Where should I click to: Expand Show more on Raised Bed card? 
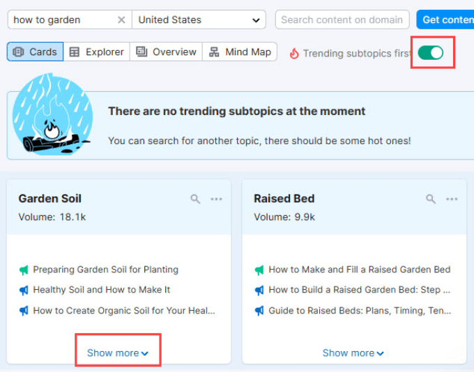pyautogui.click(x=353, y=353)
